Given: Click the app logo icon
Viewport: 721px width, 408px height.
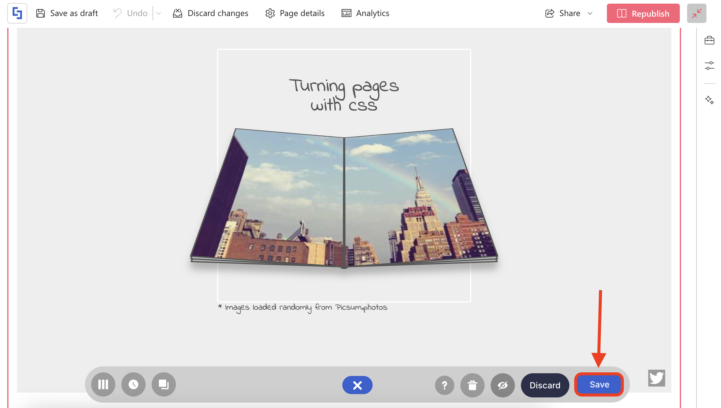Looking at the screenshot, I should pyautogui.click(x=17, y=13).
